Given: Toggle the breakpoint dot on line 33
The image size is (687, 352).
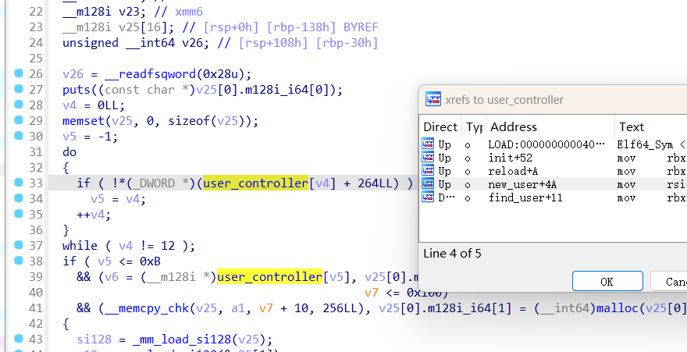Looking at the screenshot, I should click(20, 183).
